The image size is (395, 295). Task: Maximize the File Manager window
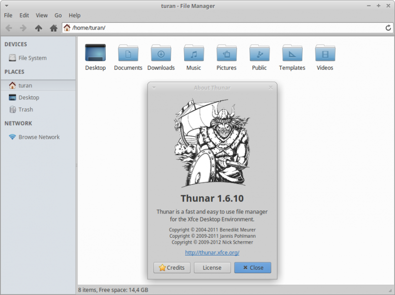click(x=378, y=5)
